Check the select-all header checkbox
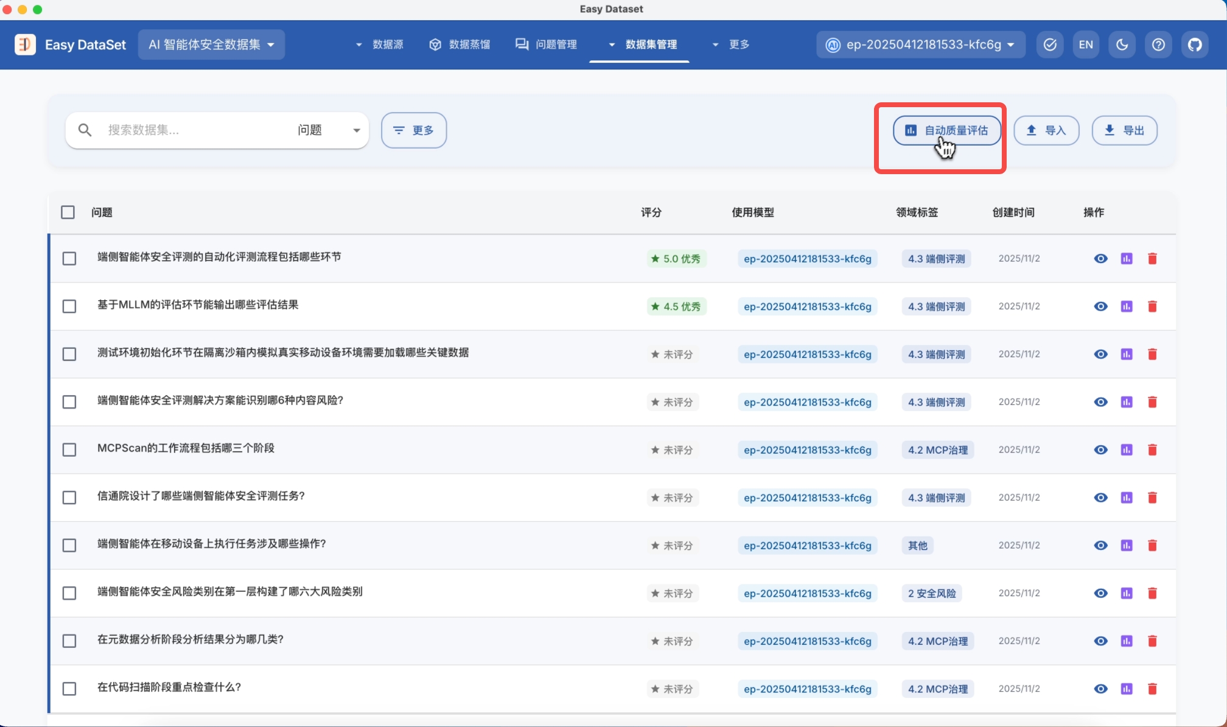The height and width of the screenshot is (727, 1227). (68, 212)
